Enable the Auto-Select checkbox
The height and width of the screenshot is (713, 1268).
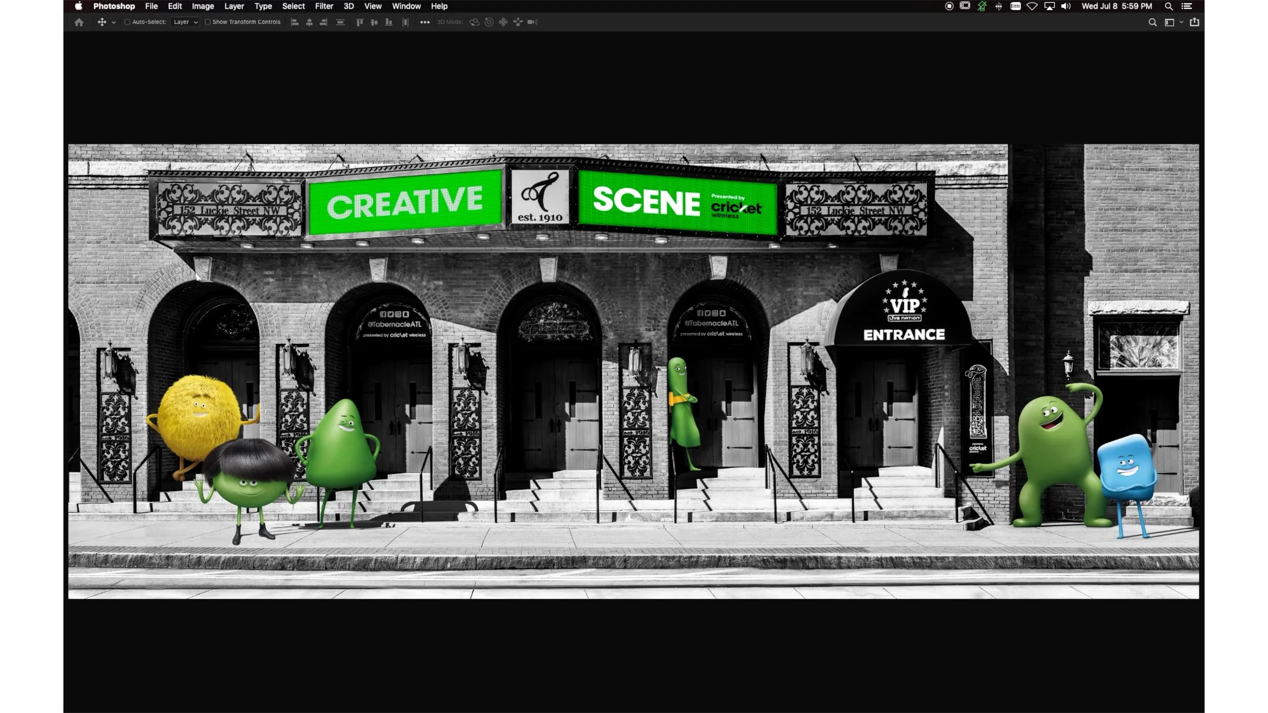coord(127,22)
